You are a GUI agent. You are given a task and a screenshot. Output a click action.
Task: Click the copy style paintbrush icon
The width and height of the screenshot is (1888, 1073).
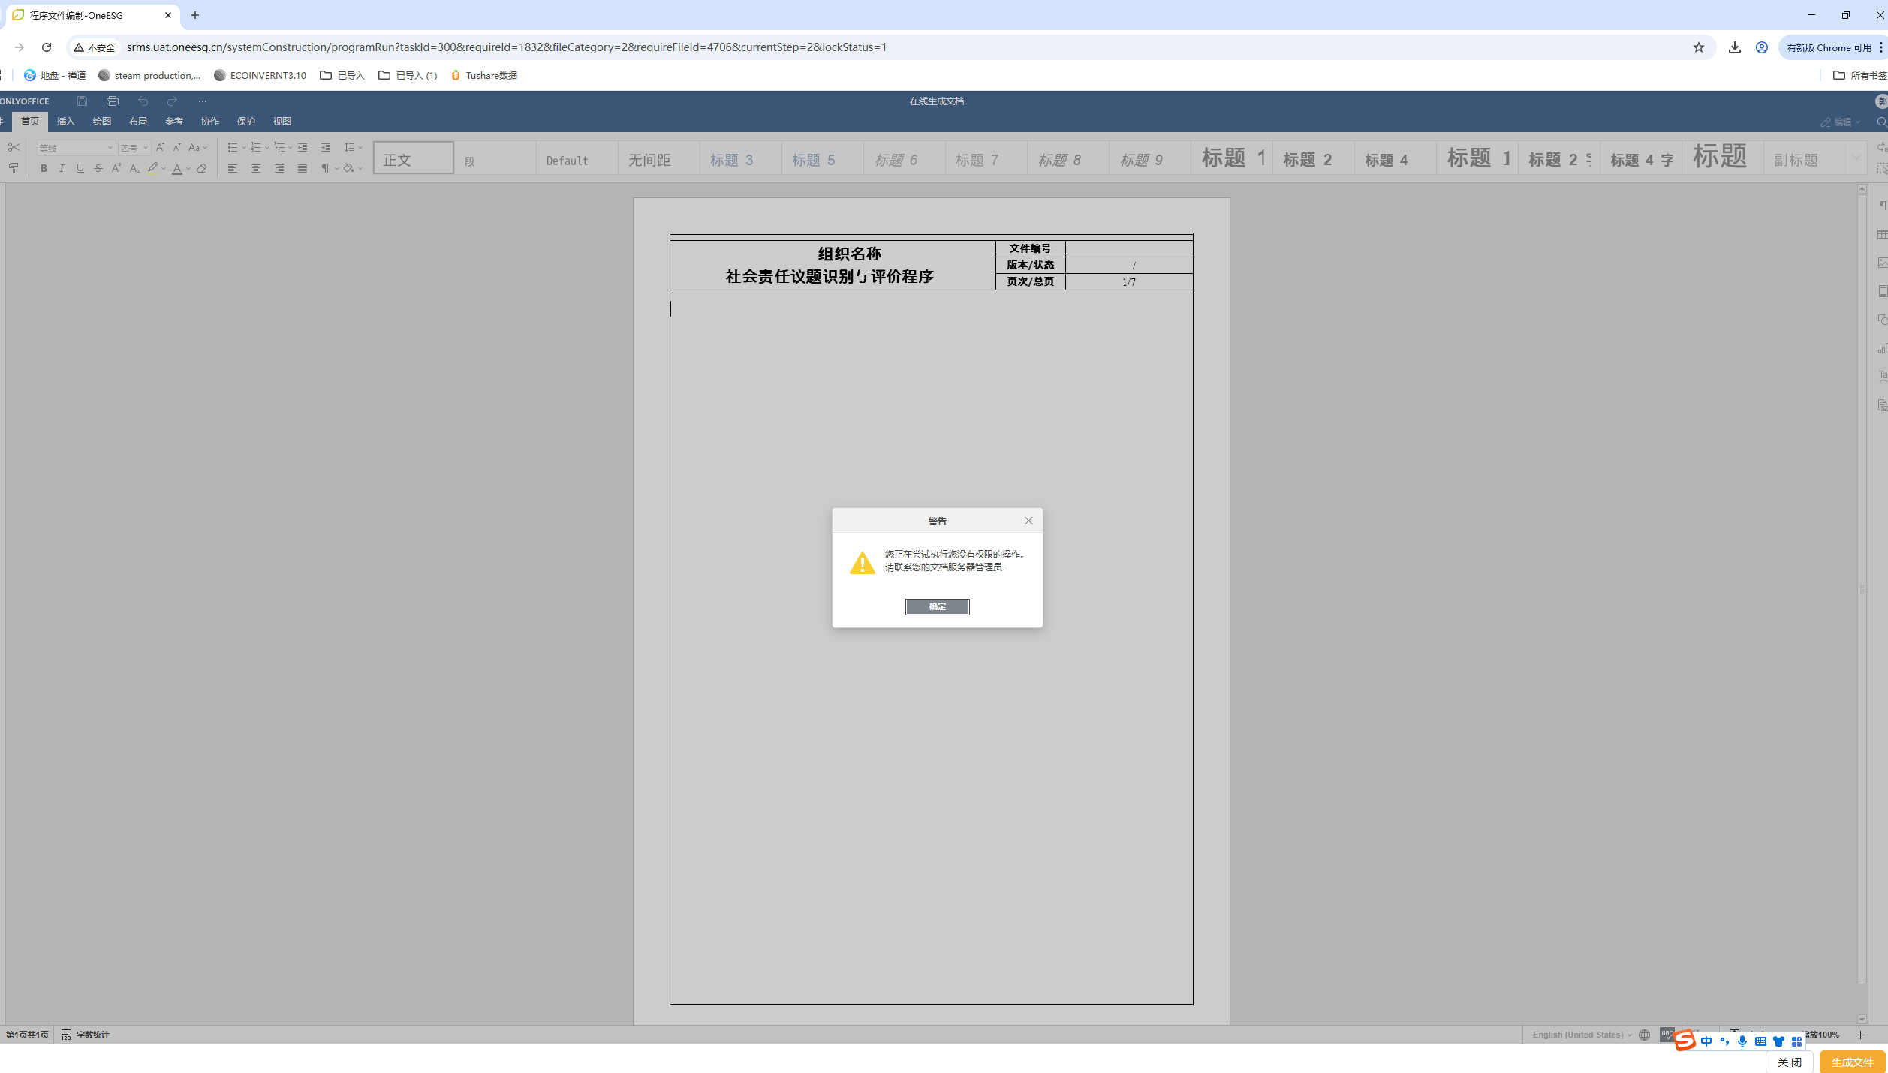point(14,168)
